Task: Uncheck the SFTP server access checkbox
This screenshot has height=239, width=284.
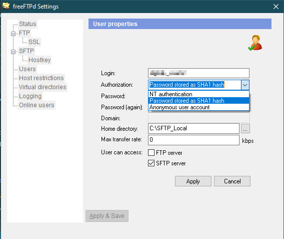Action: pos(151,163)
